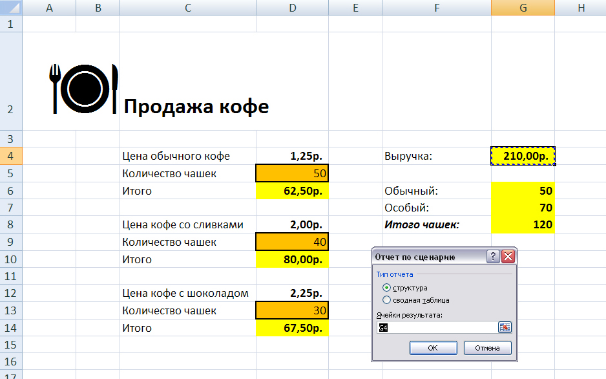Viewport: 606px width, 379px height.
Task: Select column C header
Action: (188, 7)
